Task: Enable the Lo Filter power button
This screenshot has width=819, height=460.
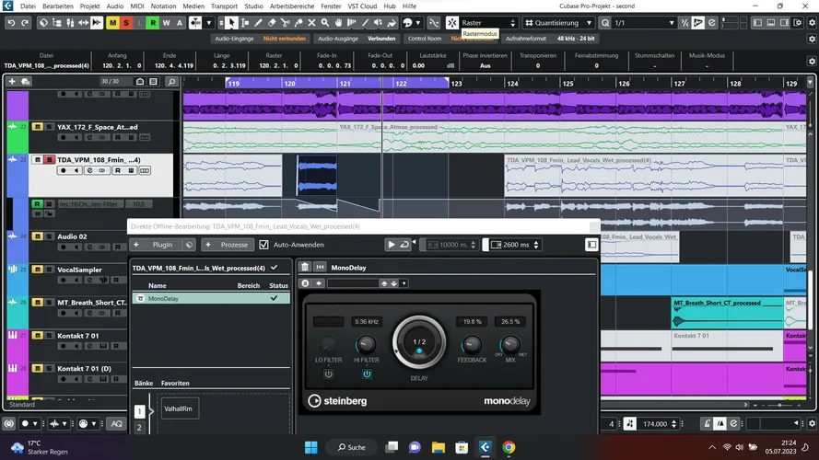Action: point(328,374)
